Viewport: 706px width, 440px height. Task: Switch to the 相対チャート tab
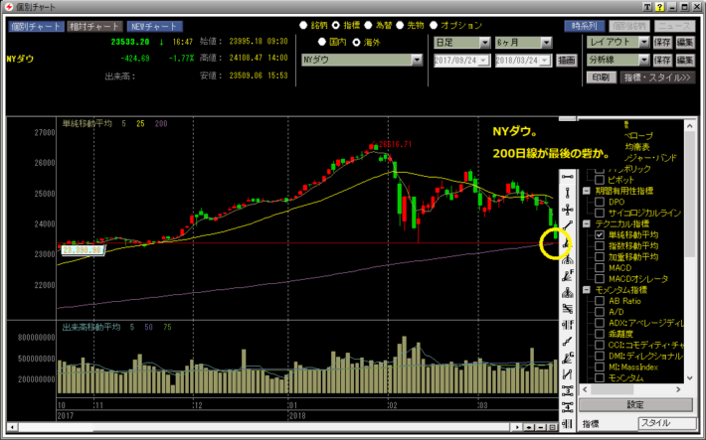(94, 26)
